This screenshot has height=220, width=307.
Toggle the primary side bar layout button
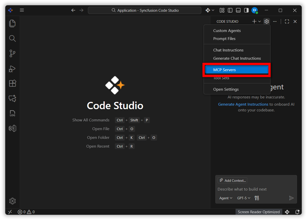pos(230,10)
